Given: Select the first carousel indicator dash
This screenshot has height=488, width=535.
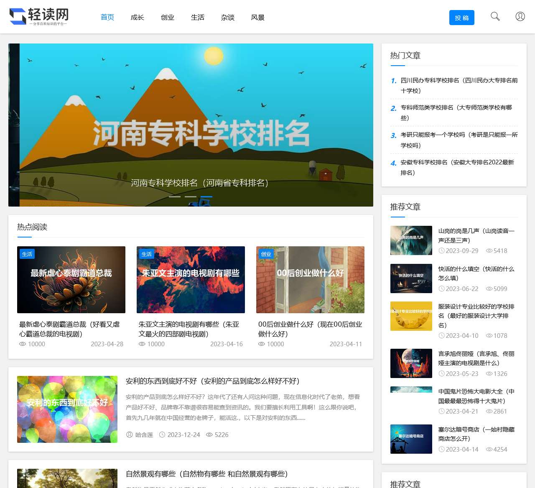Looking at the screenshot, I should tap(175, 197).
